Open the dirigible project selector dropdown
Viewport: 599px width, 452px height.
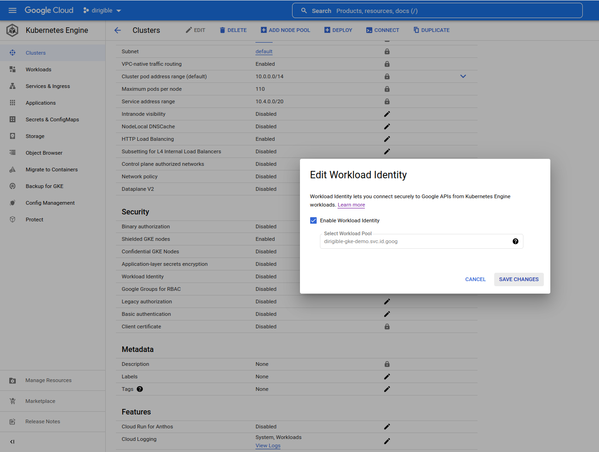pos(102,10)
